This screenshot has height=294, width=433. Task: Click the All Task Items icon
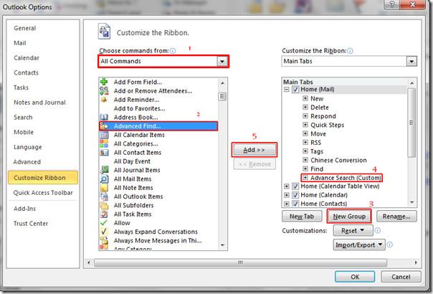104,214
